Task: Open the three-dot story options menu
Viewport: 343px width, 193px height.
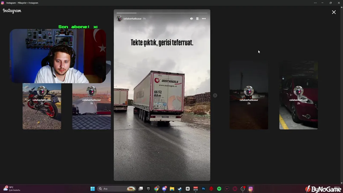Action: (x=204, y=18)
